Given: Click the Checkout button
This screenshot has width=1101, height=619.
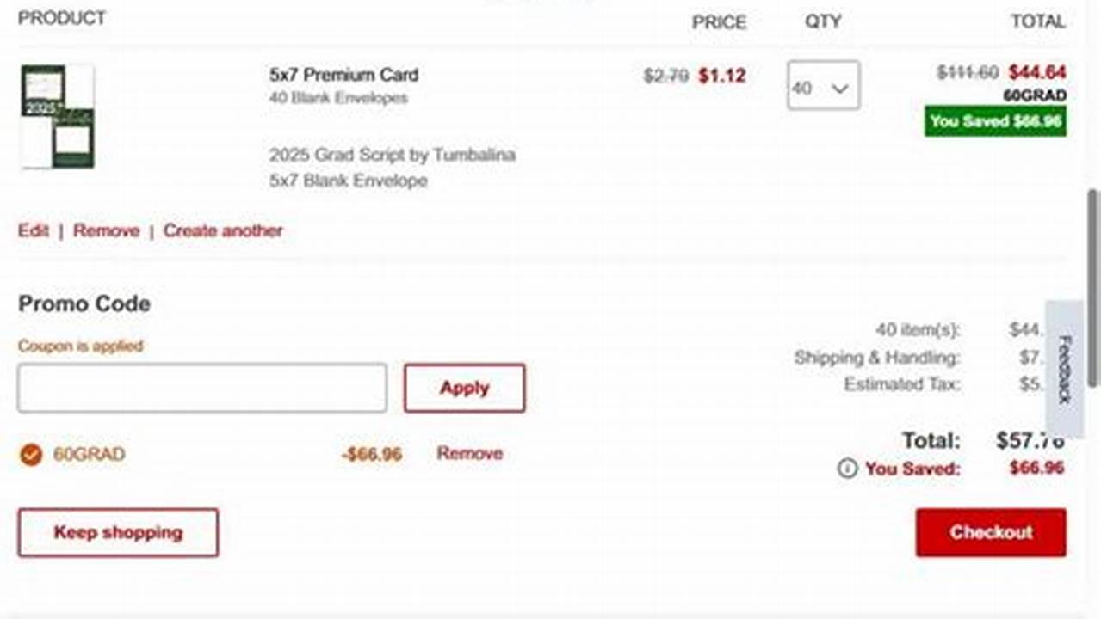Looking at the screenshot, I should [990, 533].
